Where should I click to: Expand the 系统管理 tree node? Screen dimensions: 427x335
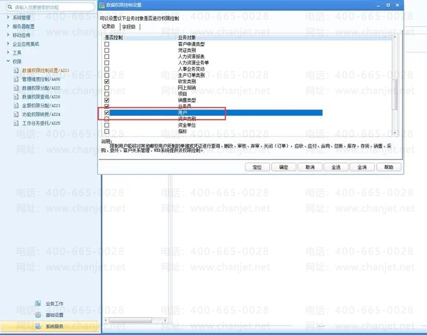click(8, 18)
